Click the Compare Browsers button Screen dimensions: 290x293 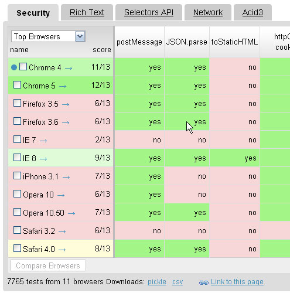pos(48,265)
